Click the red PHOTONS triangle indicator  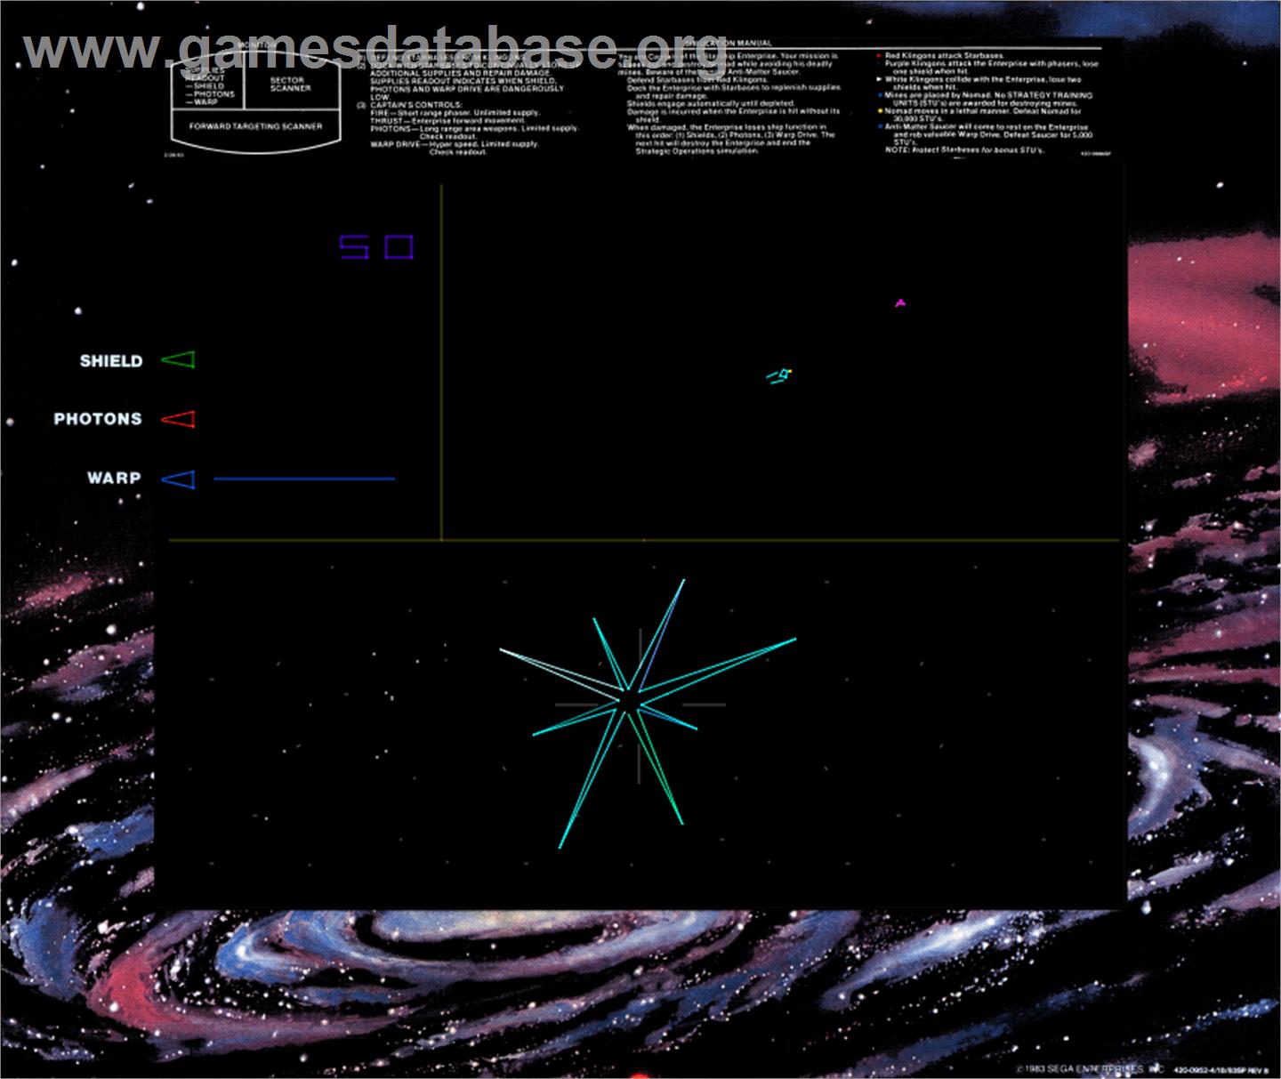179,419
